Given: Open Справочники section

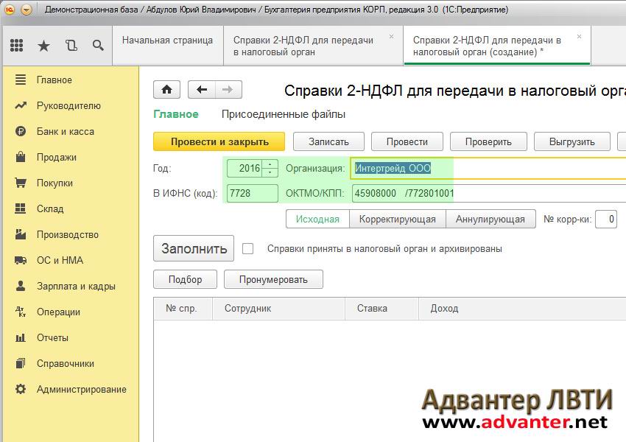Looking at the screenshot, I should (66, 364).
